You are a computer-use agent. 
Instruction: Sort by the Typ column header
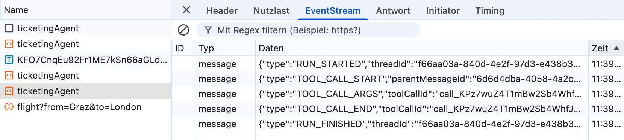(225, 48)
